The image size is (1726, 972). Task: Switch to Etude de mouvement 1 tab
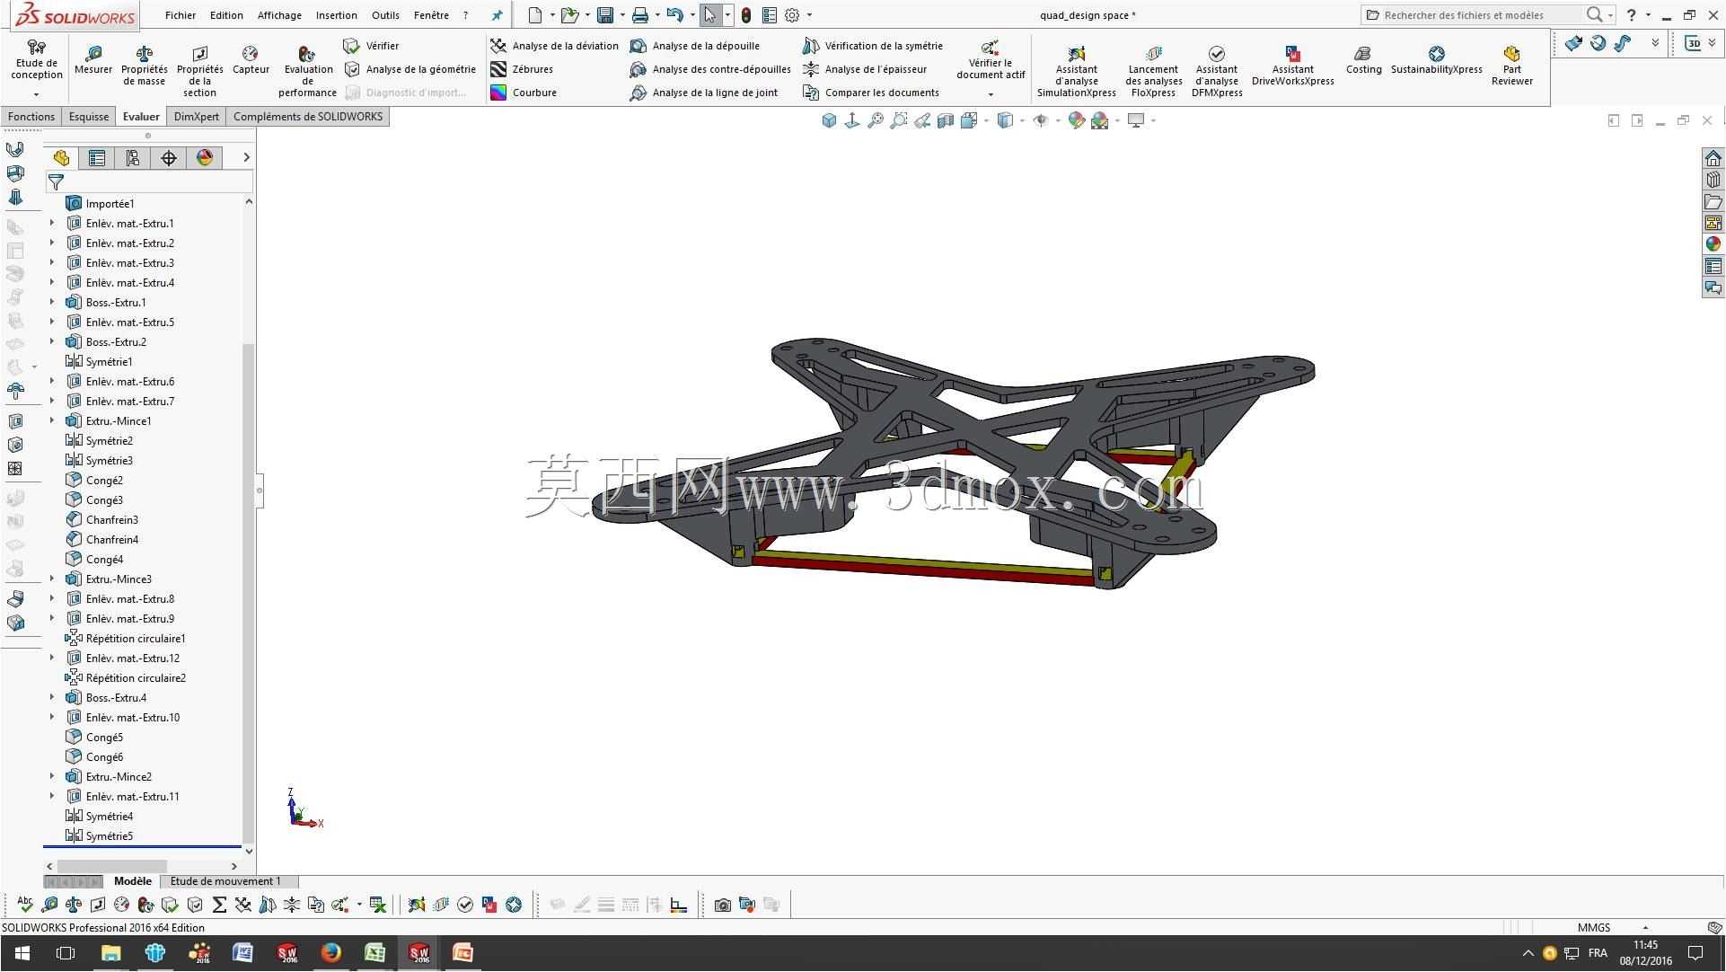(x=225, y=881)
